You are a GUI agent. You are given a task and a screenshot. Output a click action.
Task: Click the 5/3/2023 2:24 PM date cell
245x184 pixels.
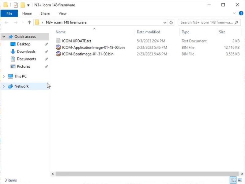151,41
